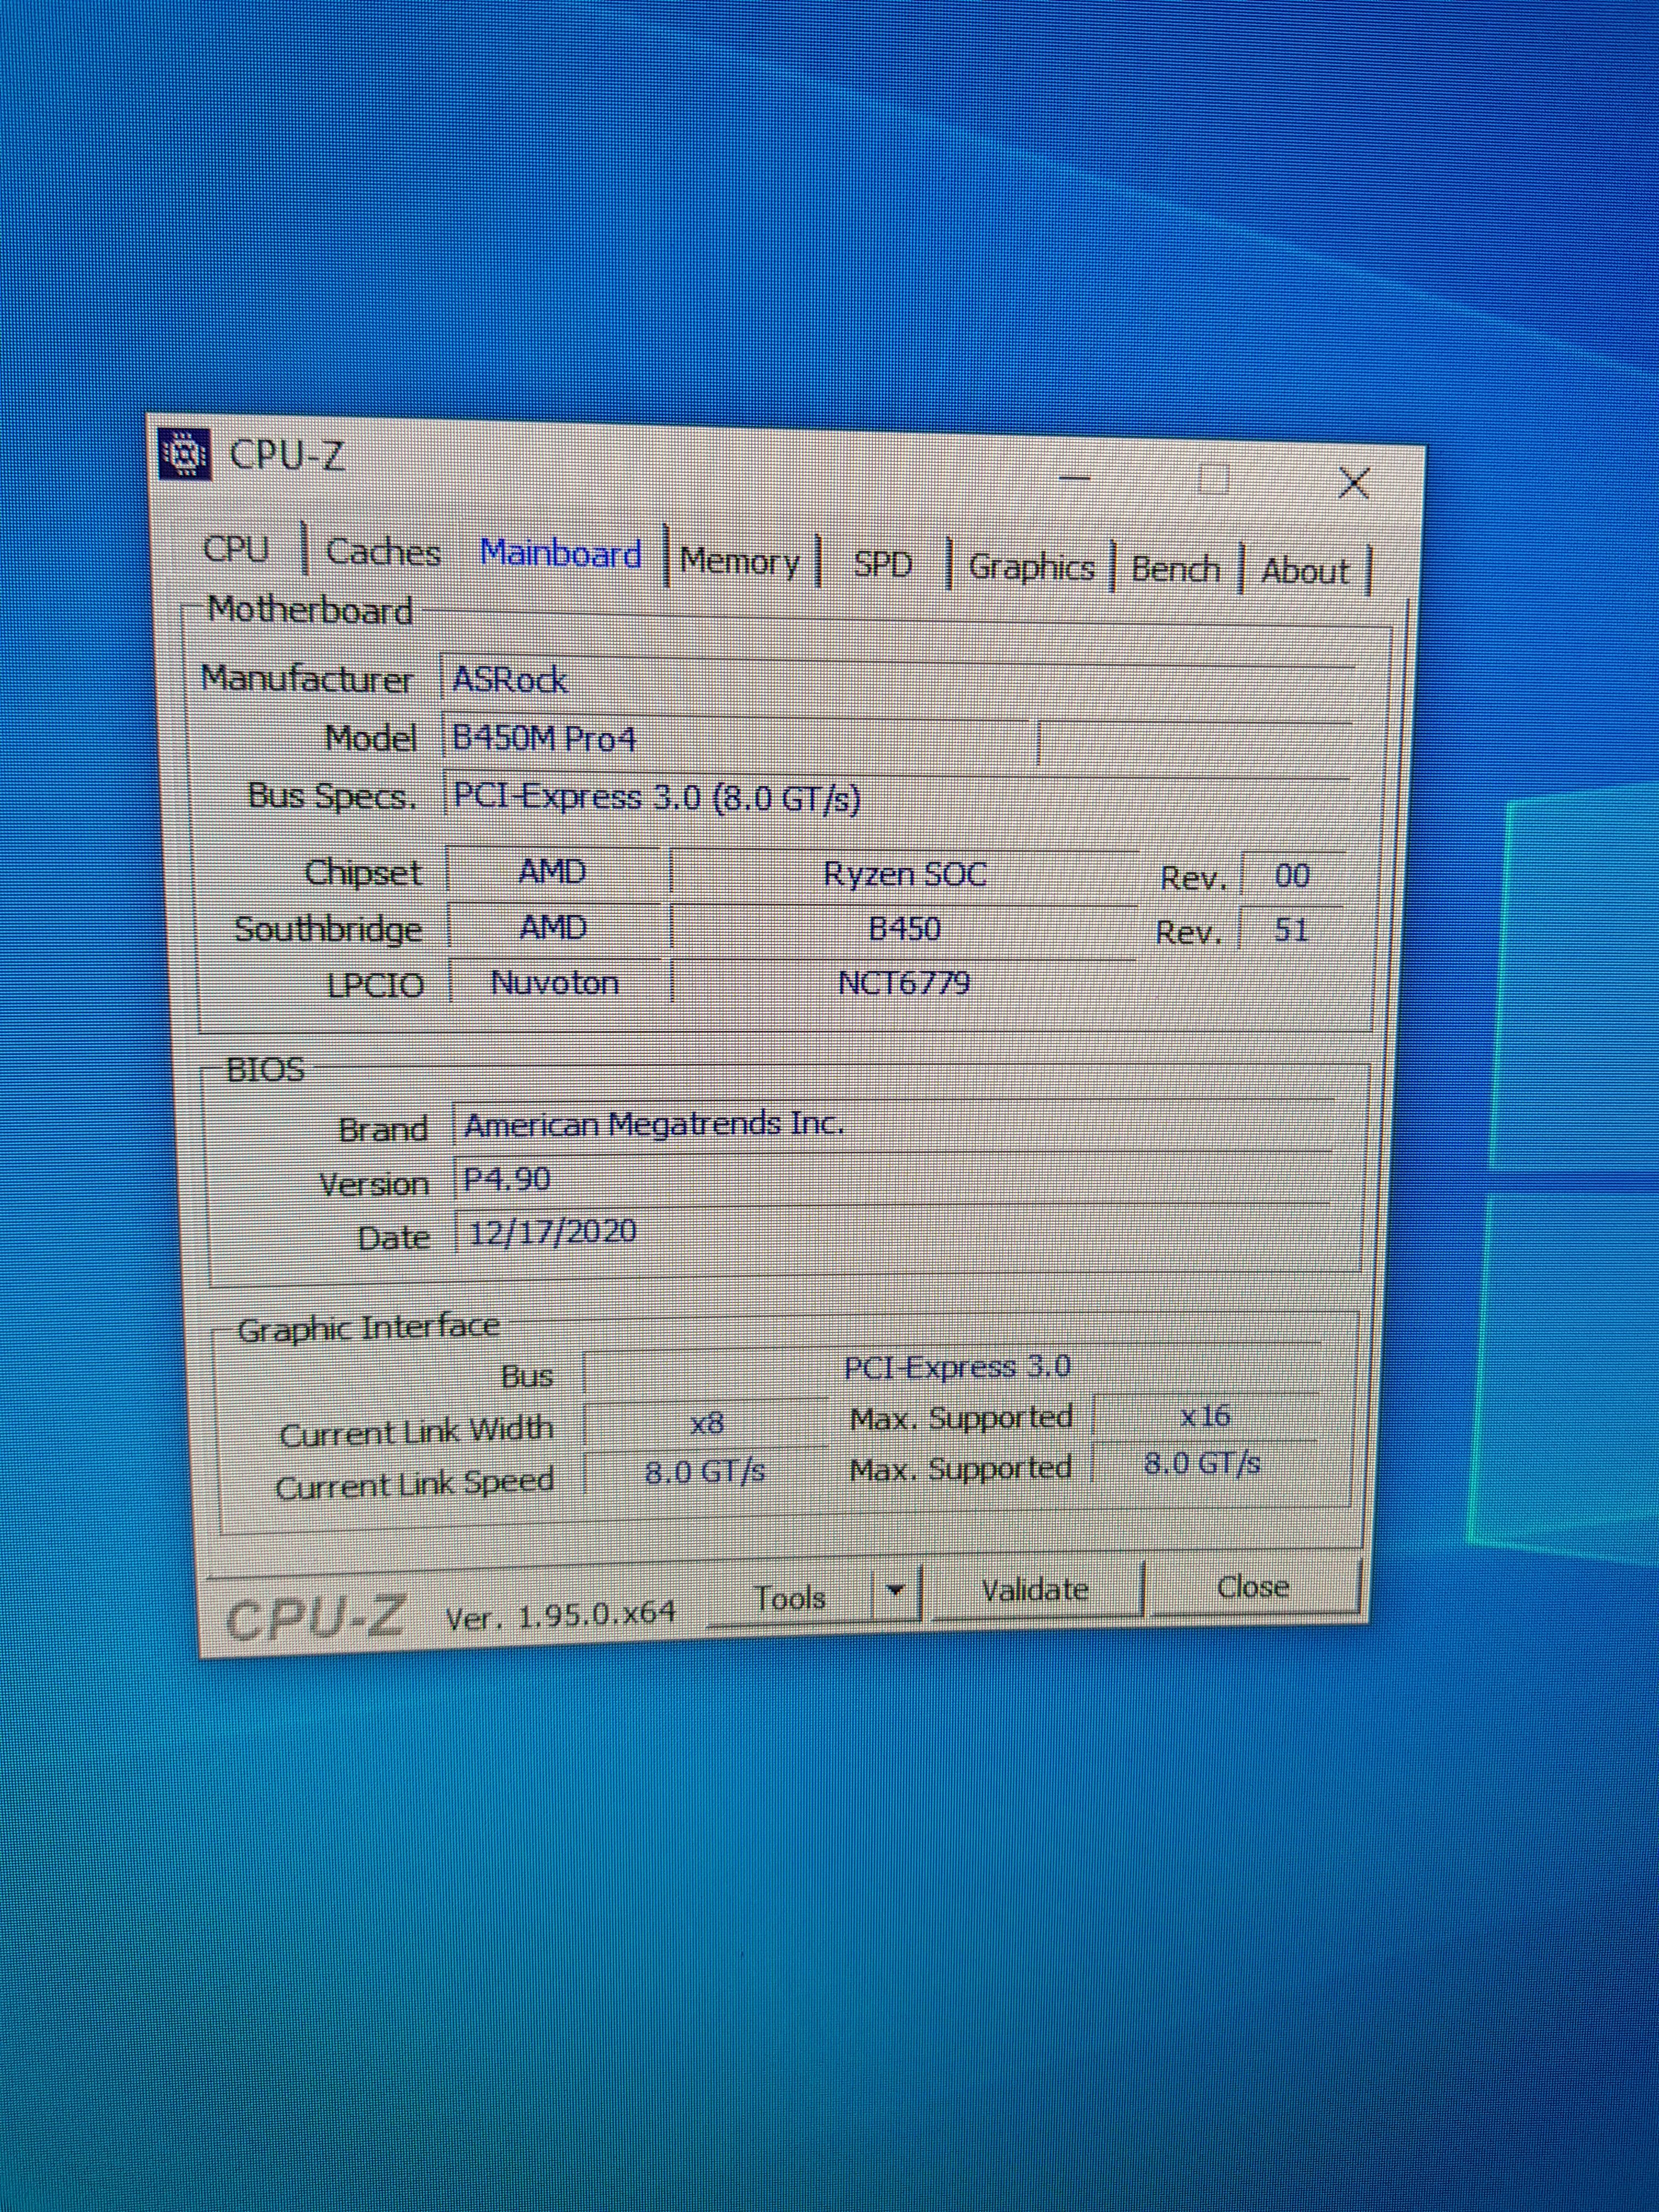Click the Validate button
The width and height of the screenshot is (1659, 2212).
1035,1590
